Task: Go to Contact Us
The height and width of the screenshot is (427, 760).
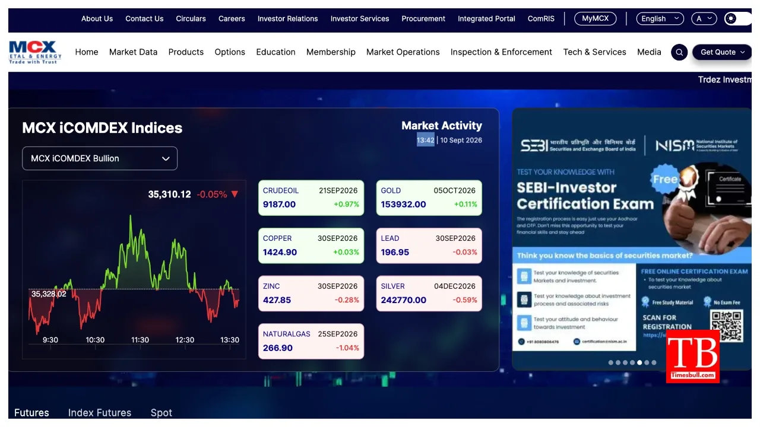Action: (144, 18)
